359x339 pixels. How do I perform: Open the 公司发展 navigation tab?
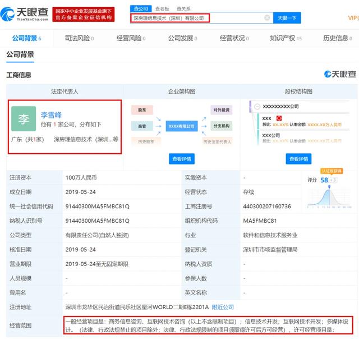(x=183, y=38)
